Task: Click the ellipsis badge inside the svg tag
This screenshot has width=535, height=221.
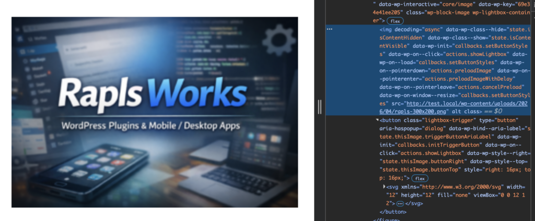Action: [400, 204]
